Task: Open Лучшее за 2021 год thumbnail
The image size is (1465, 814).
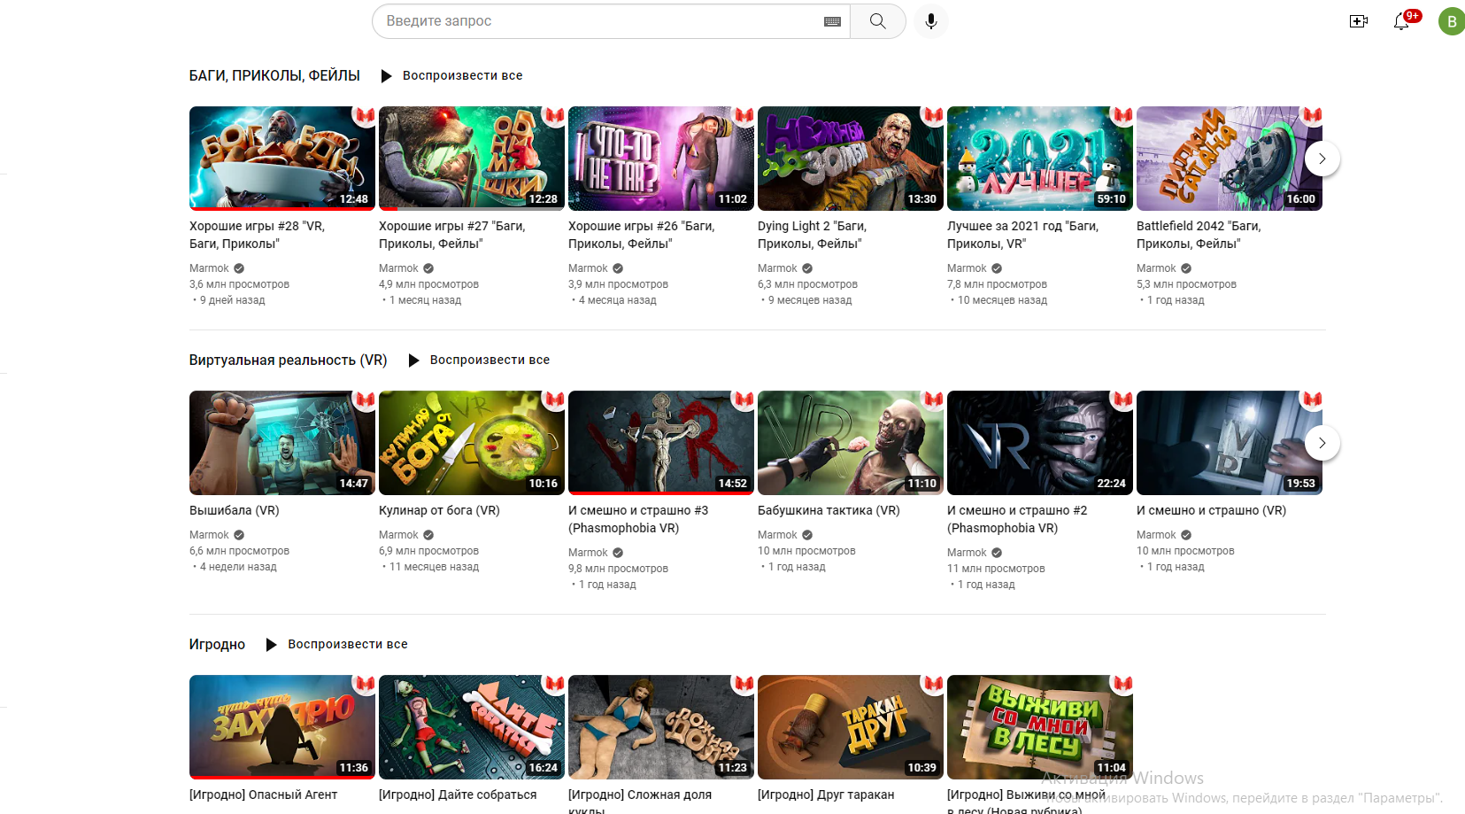Action: 1040,159
